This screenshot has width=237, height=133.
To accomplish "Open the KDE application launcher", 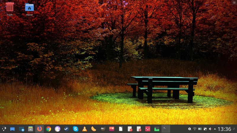I will click(4, 129).
